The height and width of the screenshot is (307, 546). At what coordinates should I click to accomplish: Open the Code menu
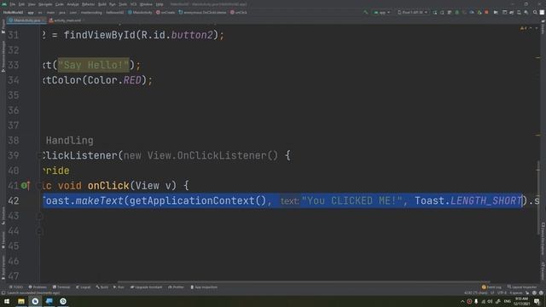tap(60, 4)
